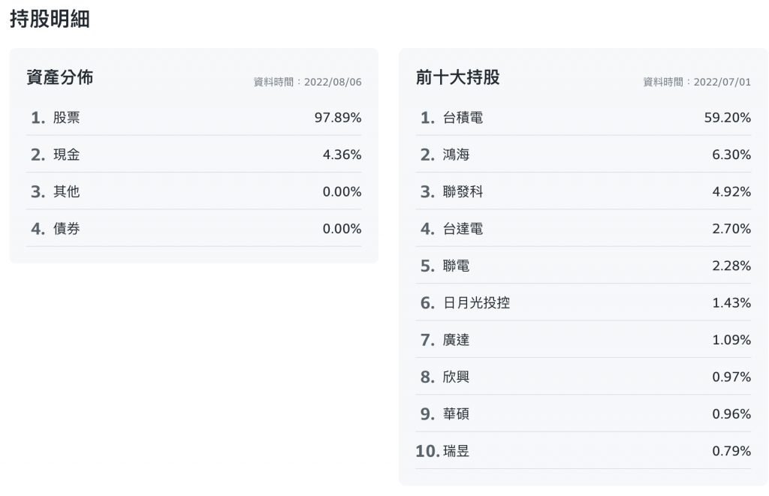Screen dimensions: 769x496
Task: Click the 華碩 holding name
Action: 456,414
